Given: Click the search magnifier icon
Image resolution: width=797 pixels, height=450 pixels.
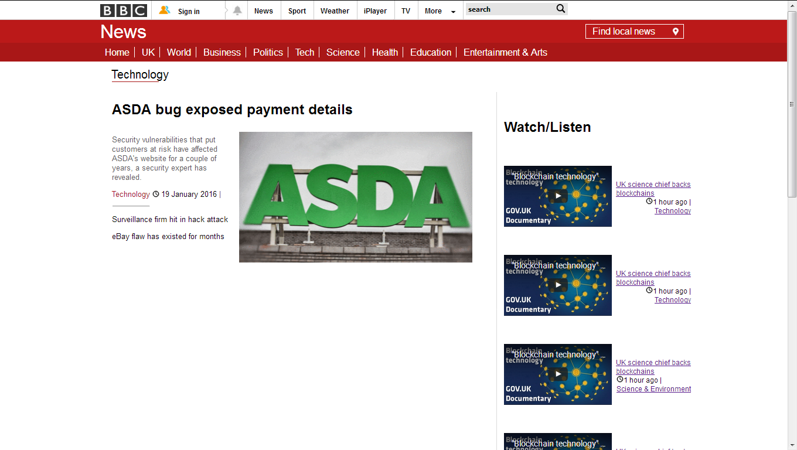Looking at the screenshot, I should [560, 9].
